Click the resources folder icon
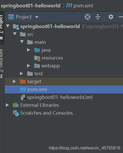Viewport: 123px width, 153px height. pyautogui.click(x=37, y=58)
